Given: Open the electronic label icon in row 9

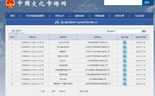Looking at the screenshot, I should [x=125, y=79].
